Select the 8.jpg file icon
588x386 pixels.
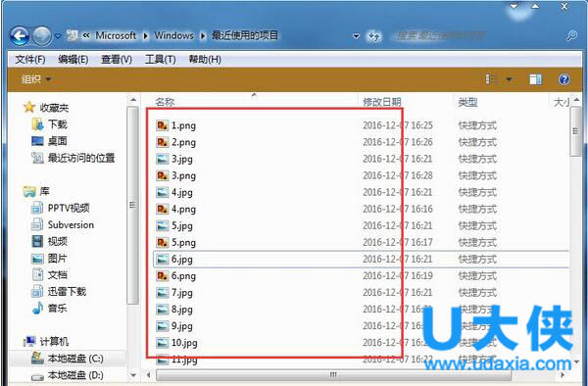[163, 310]
